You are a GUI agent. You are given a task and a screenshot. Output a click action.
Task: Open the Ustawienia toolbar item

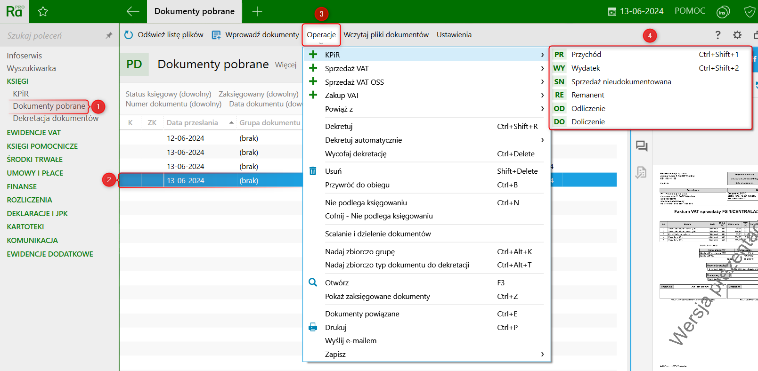coord(454,35)
